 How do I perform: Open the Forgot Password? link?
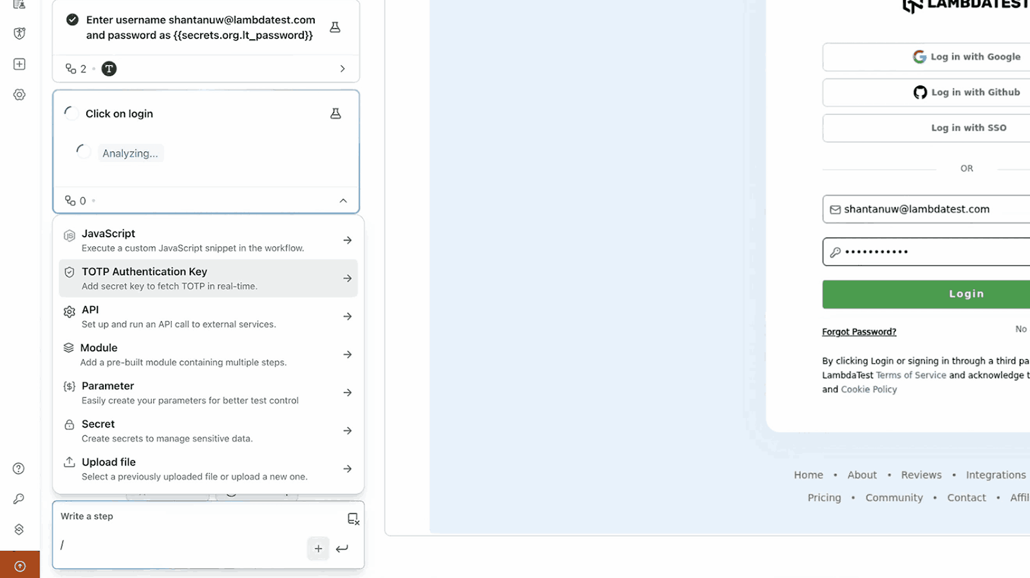[859, 332]
